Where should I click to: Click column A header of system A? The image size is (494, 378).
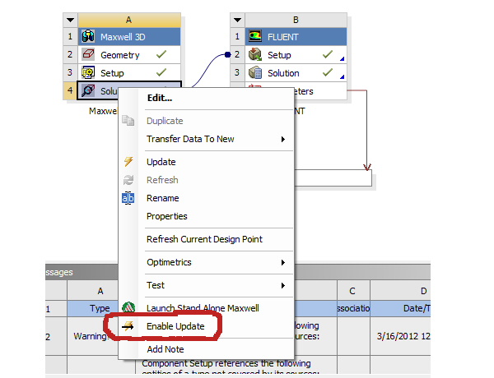129,20
